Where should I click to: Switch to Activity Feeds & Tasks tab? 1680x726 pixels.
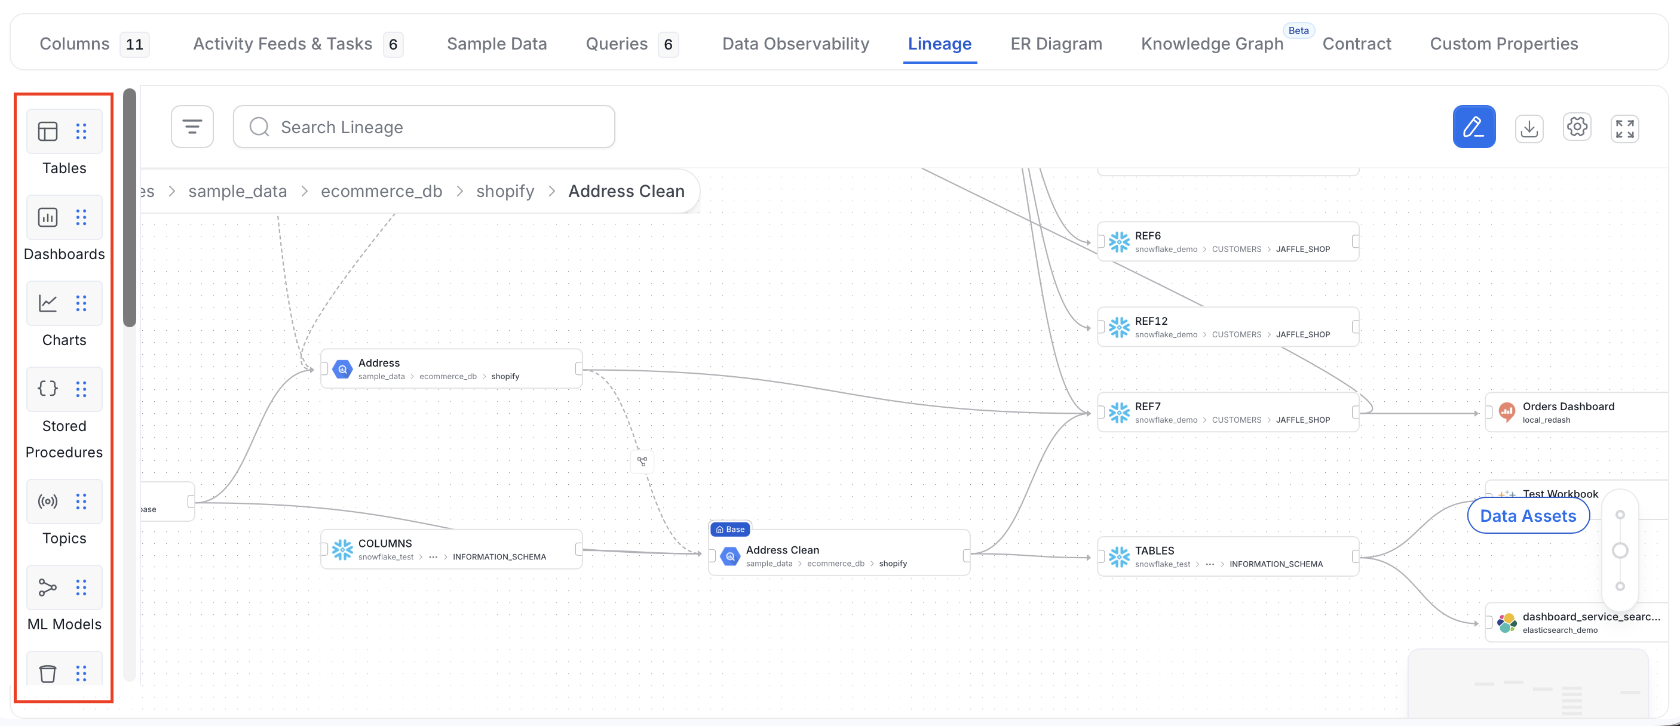tap(298, 44)
